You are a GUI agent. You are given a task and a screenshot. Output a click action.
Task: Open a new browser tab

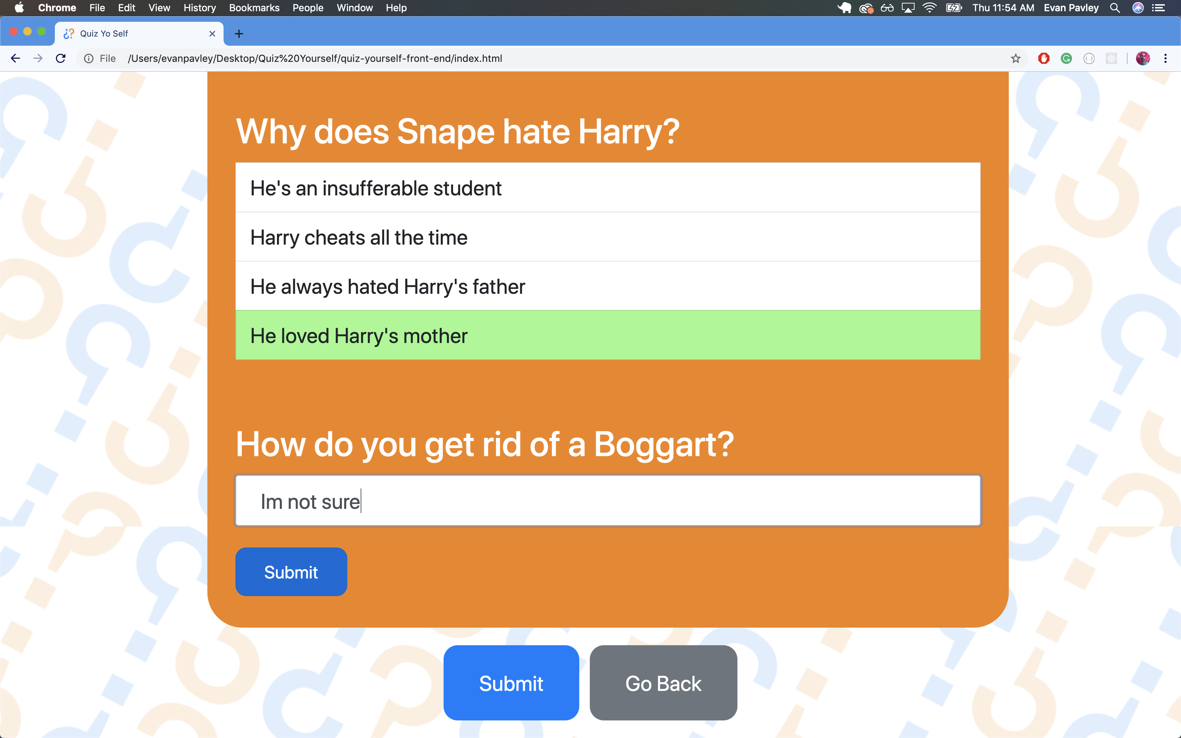pyautogui.click(x=239, y=34)
